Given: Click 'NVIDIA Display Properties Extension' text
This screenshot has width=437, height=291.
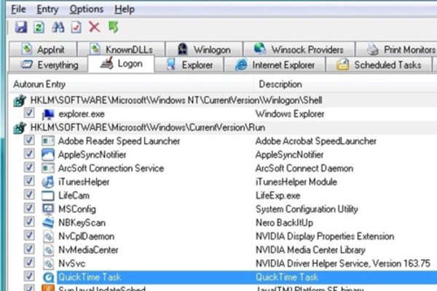Looking at the screenshot, I should (325, 236).
